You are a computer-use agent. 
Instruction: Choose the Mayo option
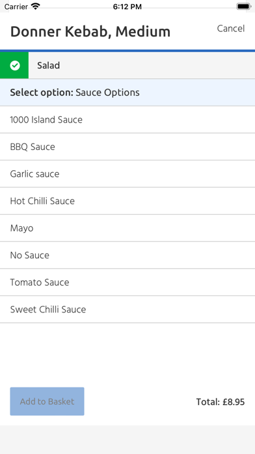(127, 228)
